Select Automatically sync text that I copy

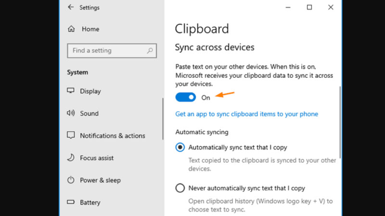point(180,147)
